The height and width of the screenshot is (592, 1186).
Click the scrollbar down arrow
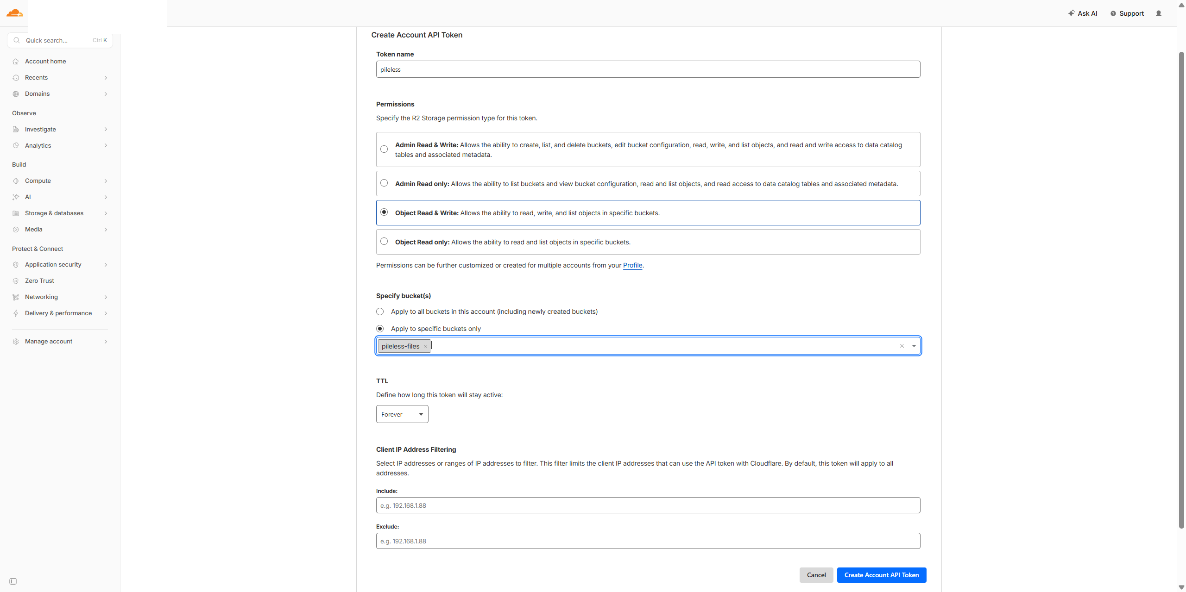(1181, 587)
